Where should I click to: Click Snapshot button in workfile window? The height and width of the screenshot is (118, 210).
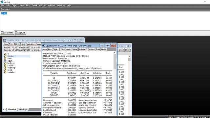[31, 44]
